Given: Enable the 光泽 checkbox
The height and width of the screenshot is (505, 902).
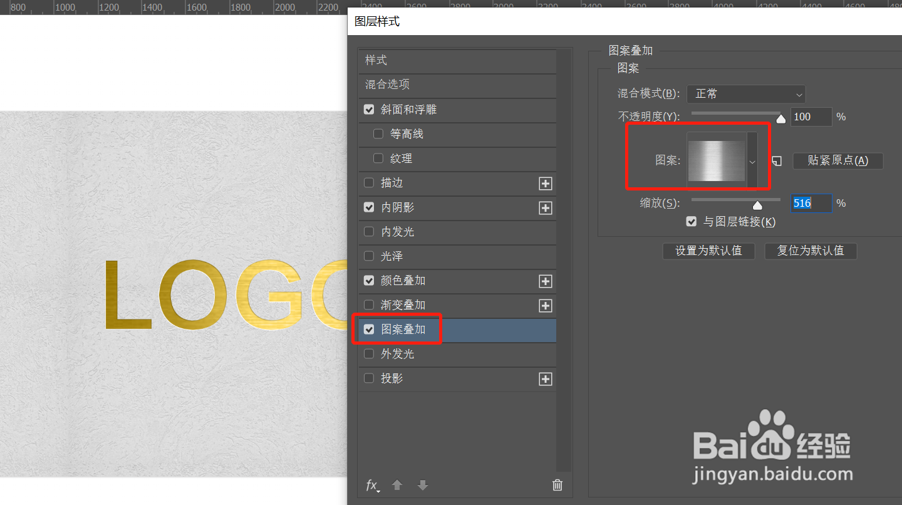Looking at the screenshot, I should pos(369,256).
